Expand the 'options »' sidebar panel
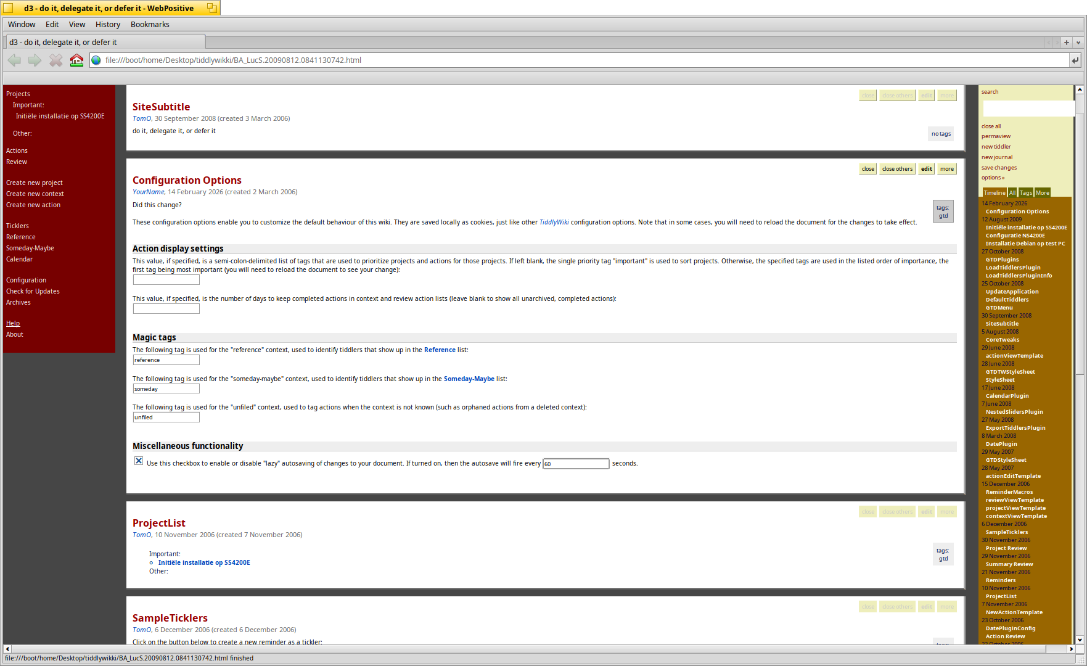This screenshot has height=666, width=1087. coord(993,178)
